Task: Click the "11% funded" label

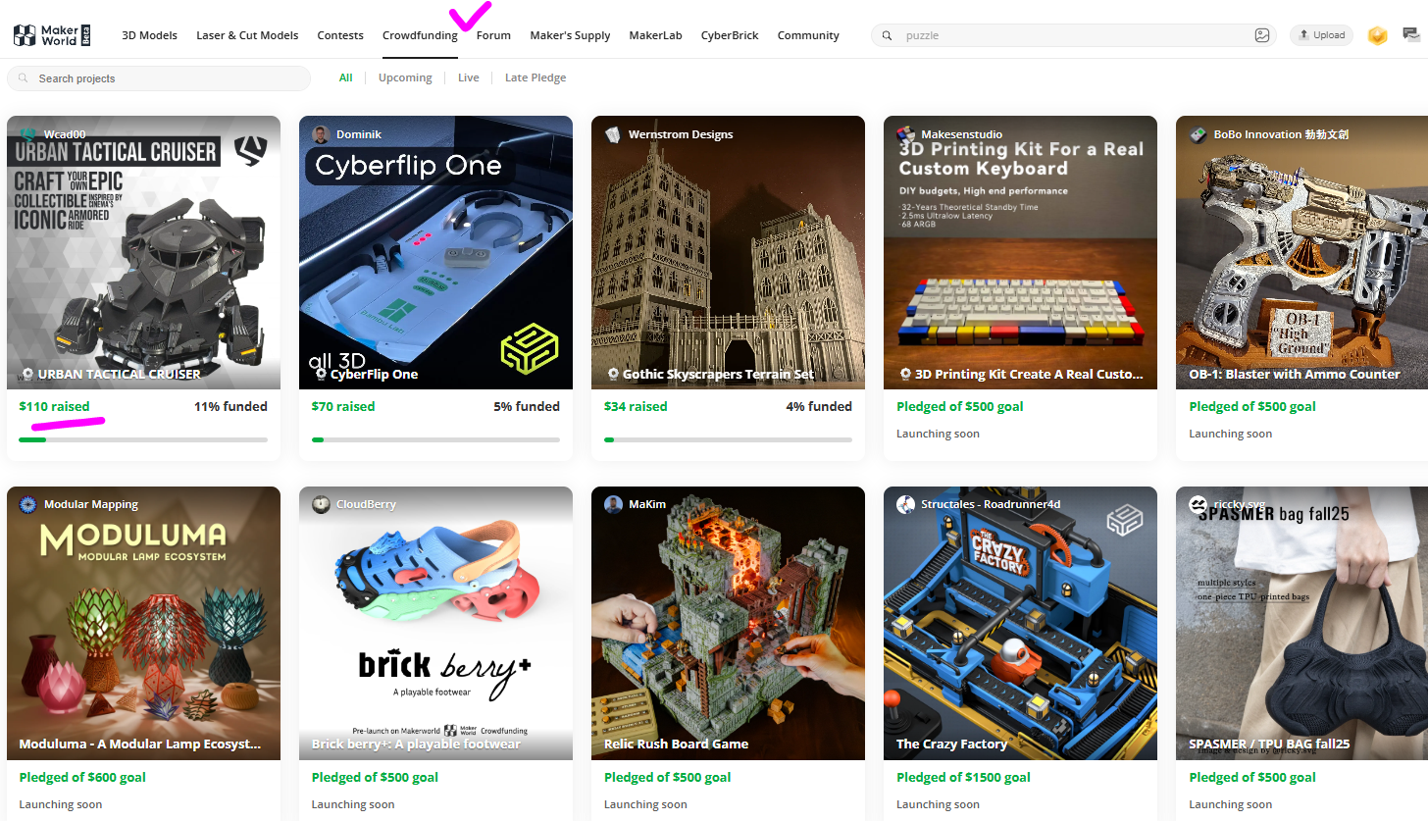Action: [x=230, y=406]
